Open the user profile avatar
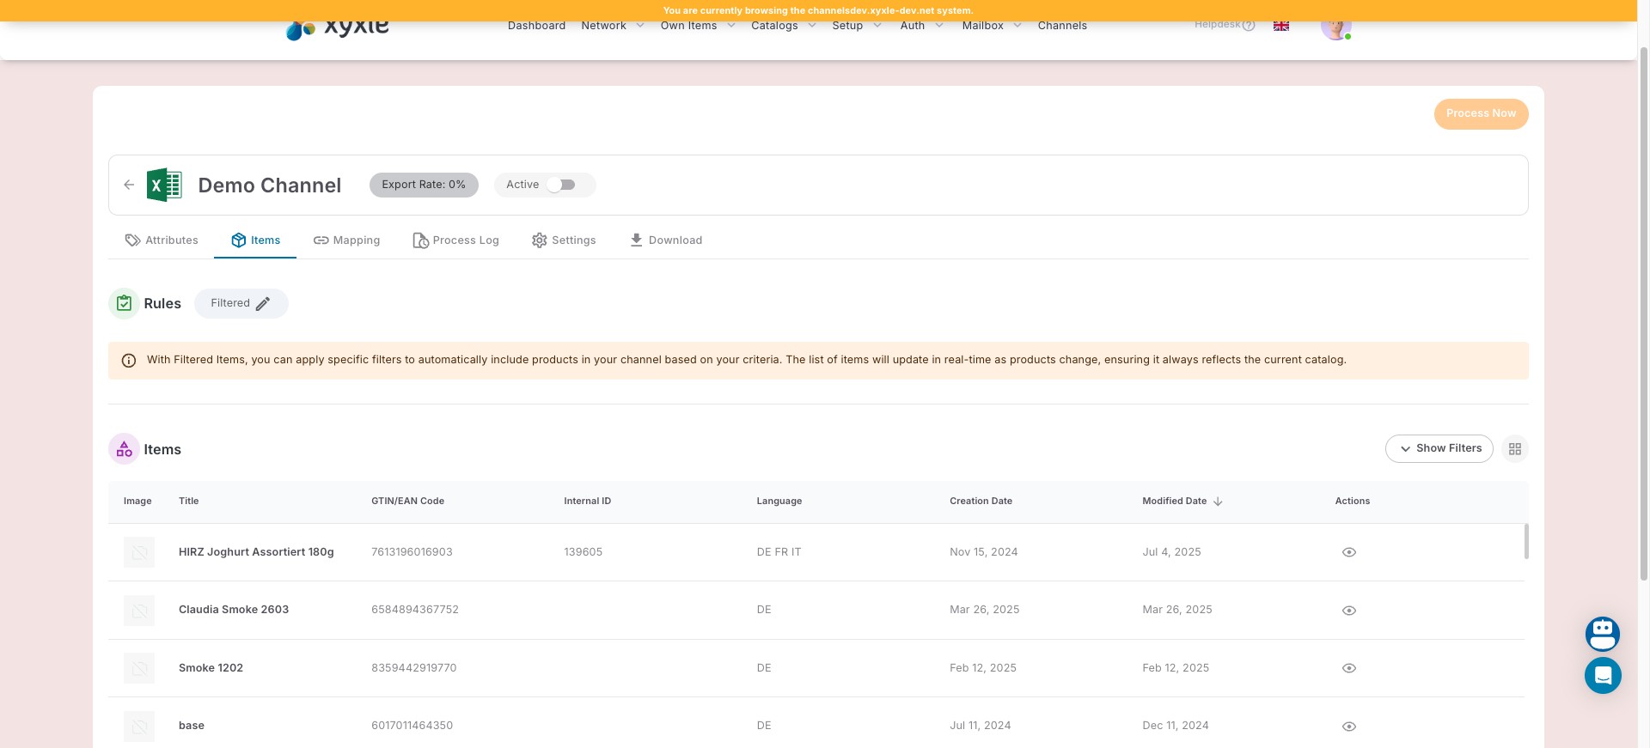 point(1335,27)
